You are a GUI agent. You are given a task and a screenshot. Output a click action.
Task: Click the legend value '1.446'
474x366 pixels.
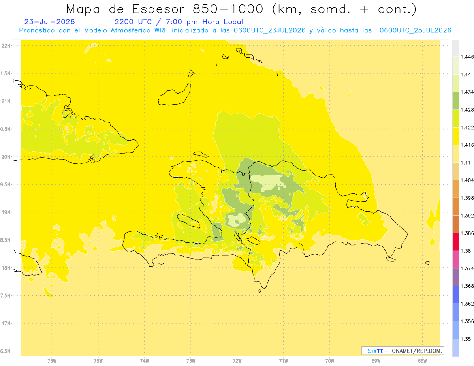coord(467,57)
